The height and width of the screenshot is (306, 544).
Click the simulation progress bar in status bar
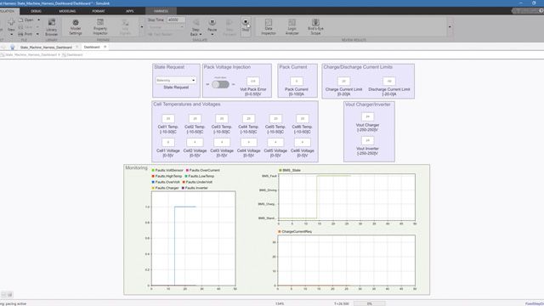click(x=370, y=303)
